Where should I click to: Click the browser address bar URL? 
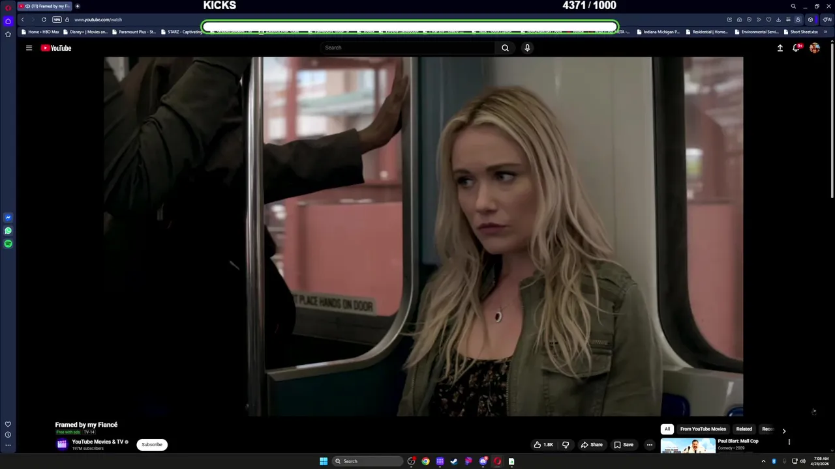click(98, 20)
